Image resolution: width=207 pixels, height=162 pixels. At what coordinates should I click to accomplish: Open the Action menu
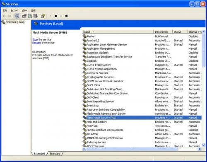(14, 10)
